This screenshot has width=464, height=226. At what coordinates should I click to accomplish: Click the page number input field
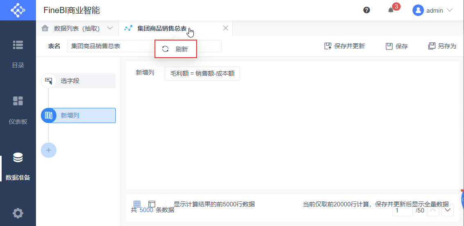click(402, 210)
